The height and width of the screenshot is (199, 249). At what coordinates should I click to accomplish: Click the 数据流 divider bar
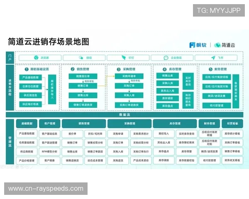(124, 114)
